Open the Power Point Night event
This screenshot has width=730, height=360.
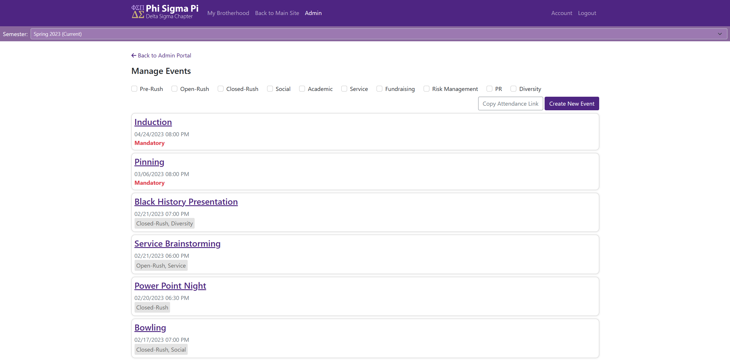coord(170,286)
